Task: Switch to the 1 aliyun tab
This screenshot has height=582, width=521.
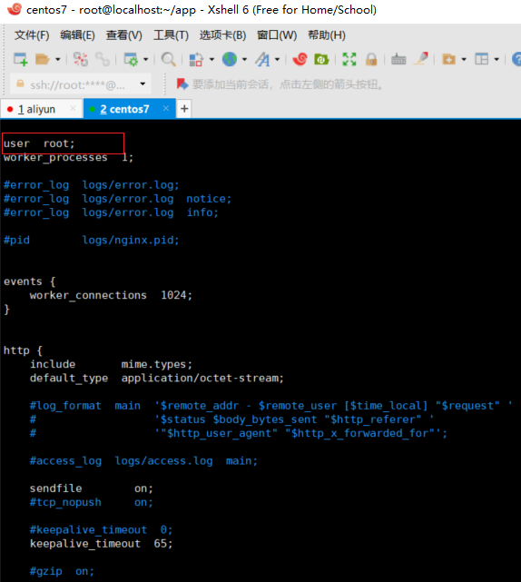Action: 36,109
